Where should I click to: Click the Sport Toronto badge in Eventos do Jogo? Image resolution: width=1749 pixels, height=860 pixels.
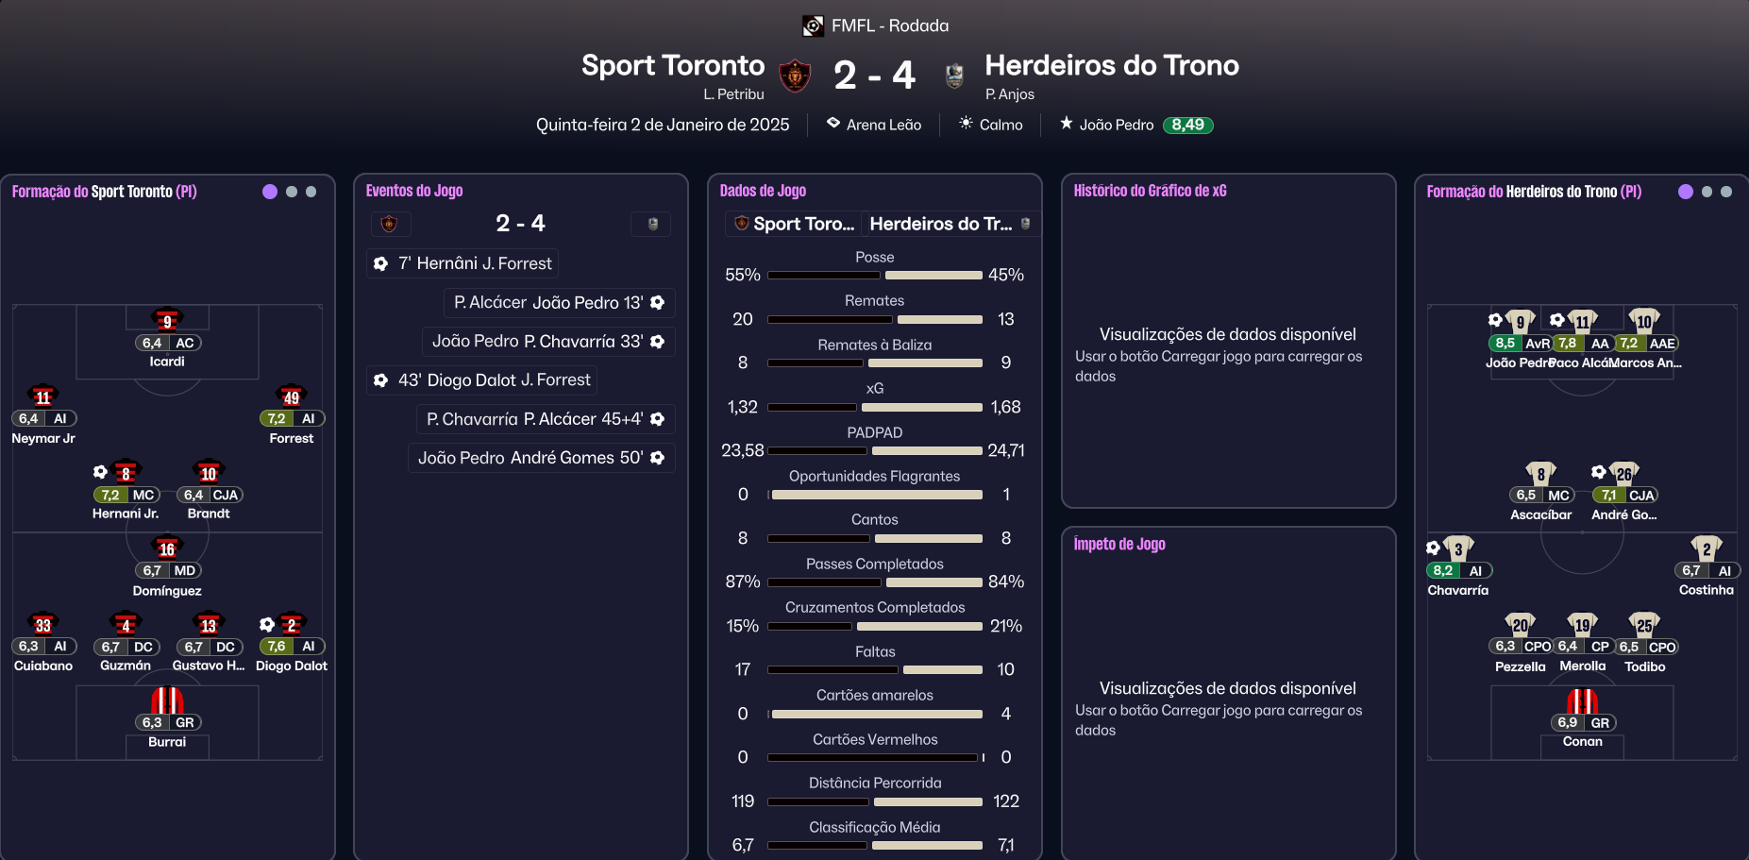(x=390, y=224)
